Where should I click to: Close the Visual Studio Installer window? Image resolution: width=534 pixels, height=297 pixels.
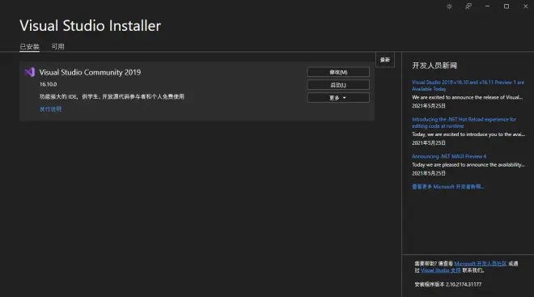(x=525, y=6)
